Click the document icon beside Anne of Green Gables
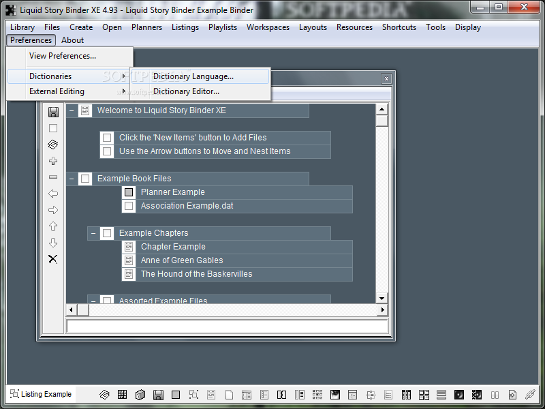Viewport: 545px width, 409px height. tap(129, 260)
